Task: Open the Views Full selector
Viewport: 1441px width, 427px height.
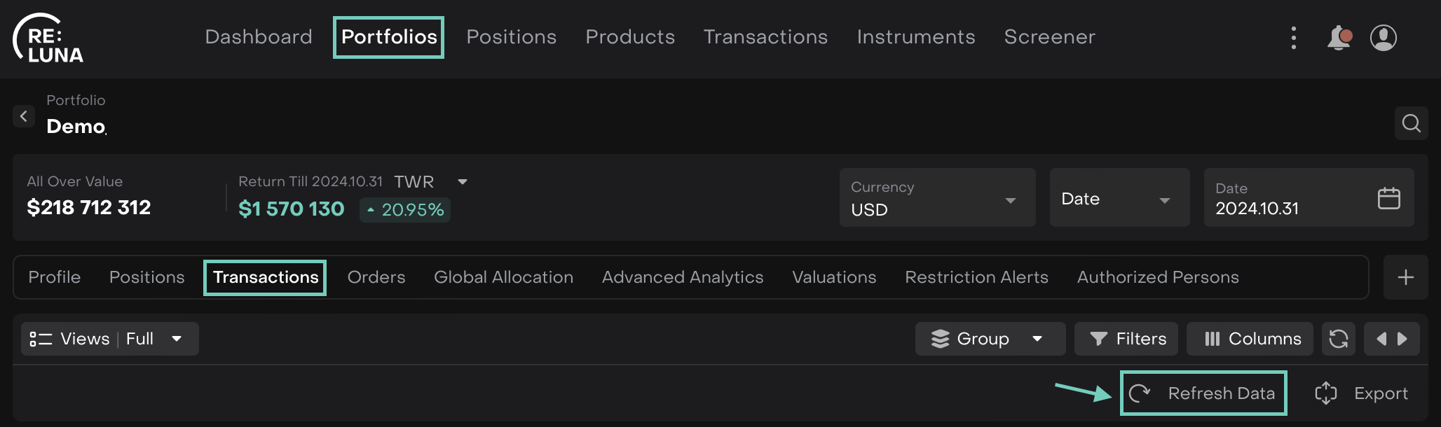Action: tap(109, 339)
